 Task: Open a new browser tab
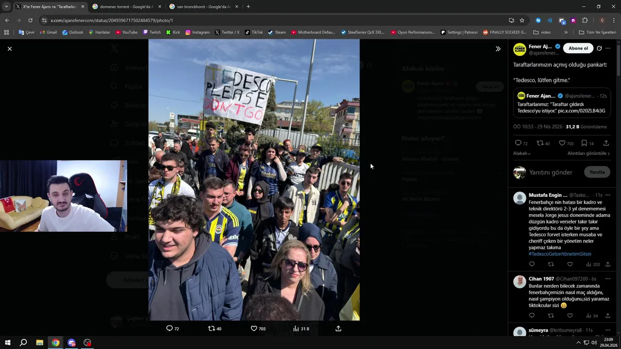248,7
